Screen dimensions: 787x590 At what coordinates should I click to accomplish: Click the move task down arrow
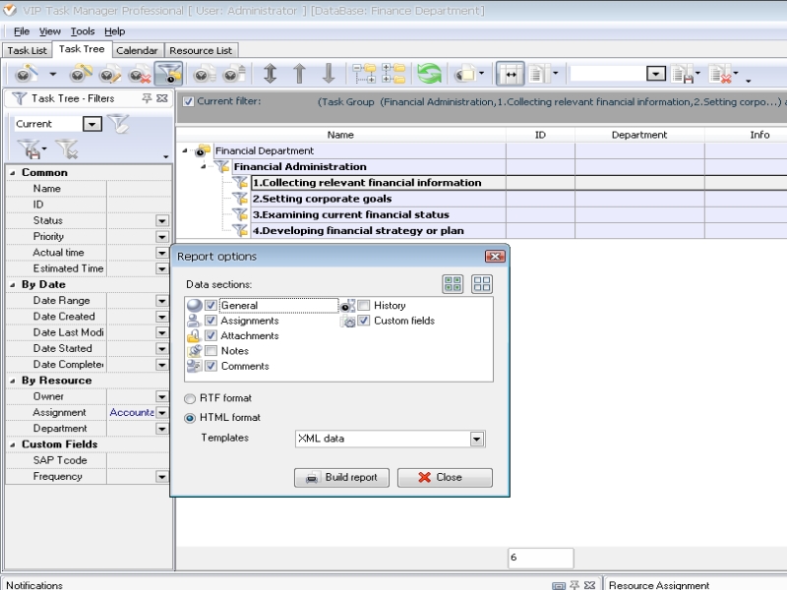pyautogui.click(x=329, y=74)
